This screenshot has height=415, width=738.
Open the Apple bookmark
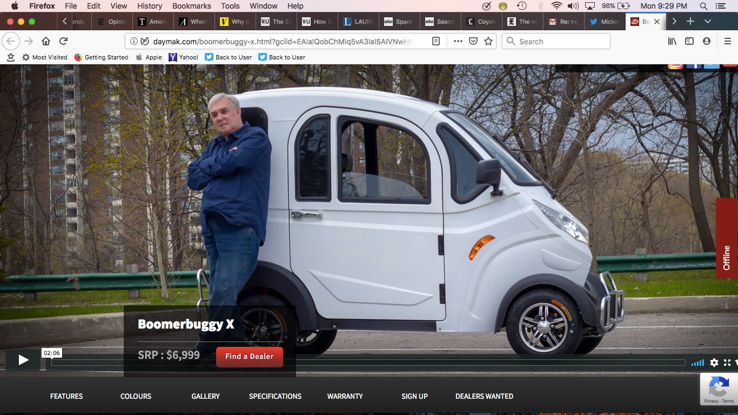(x=149, y=57)
